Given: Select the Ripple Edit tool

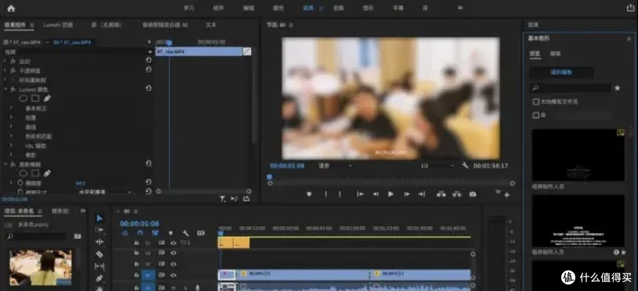Looking at the screenshot, I should coord(100,242).
